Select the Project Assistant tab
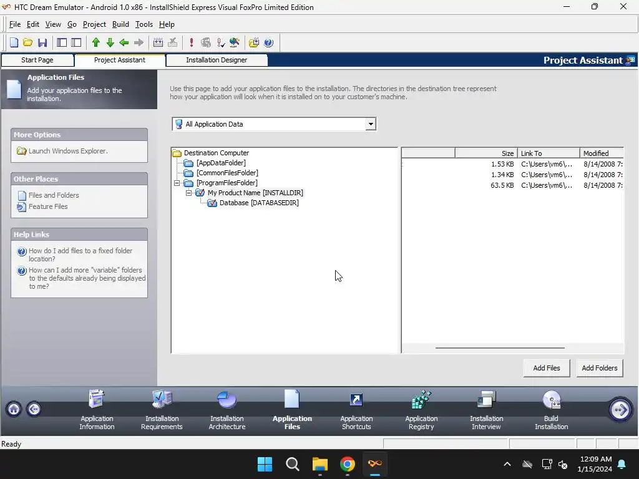639x479 pixels. (x=119, y=60)
